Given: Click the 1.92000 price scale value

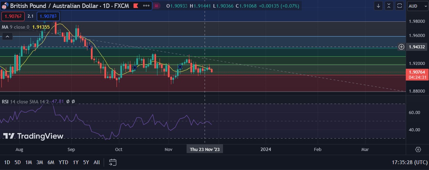Looking at the screenshot, I should (417, 64).
